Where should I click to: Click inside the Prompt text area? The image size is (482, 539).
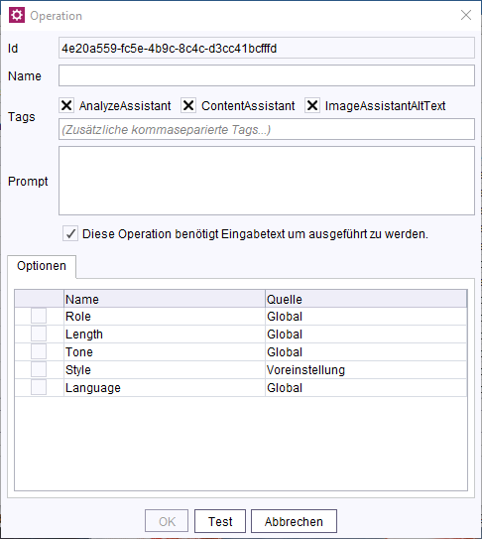[x=267, y=181]
